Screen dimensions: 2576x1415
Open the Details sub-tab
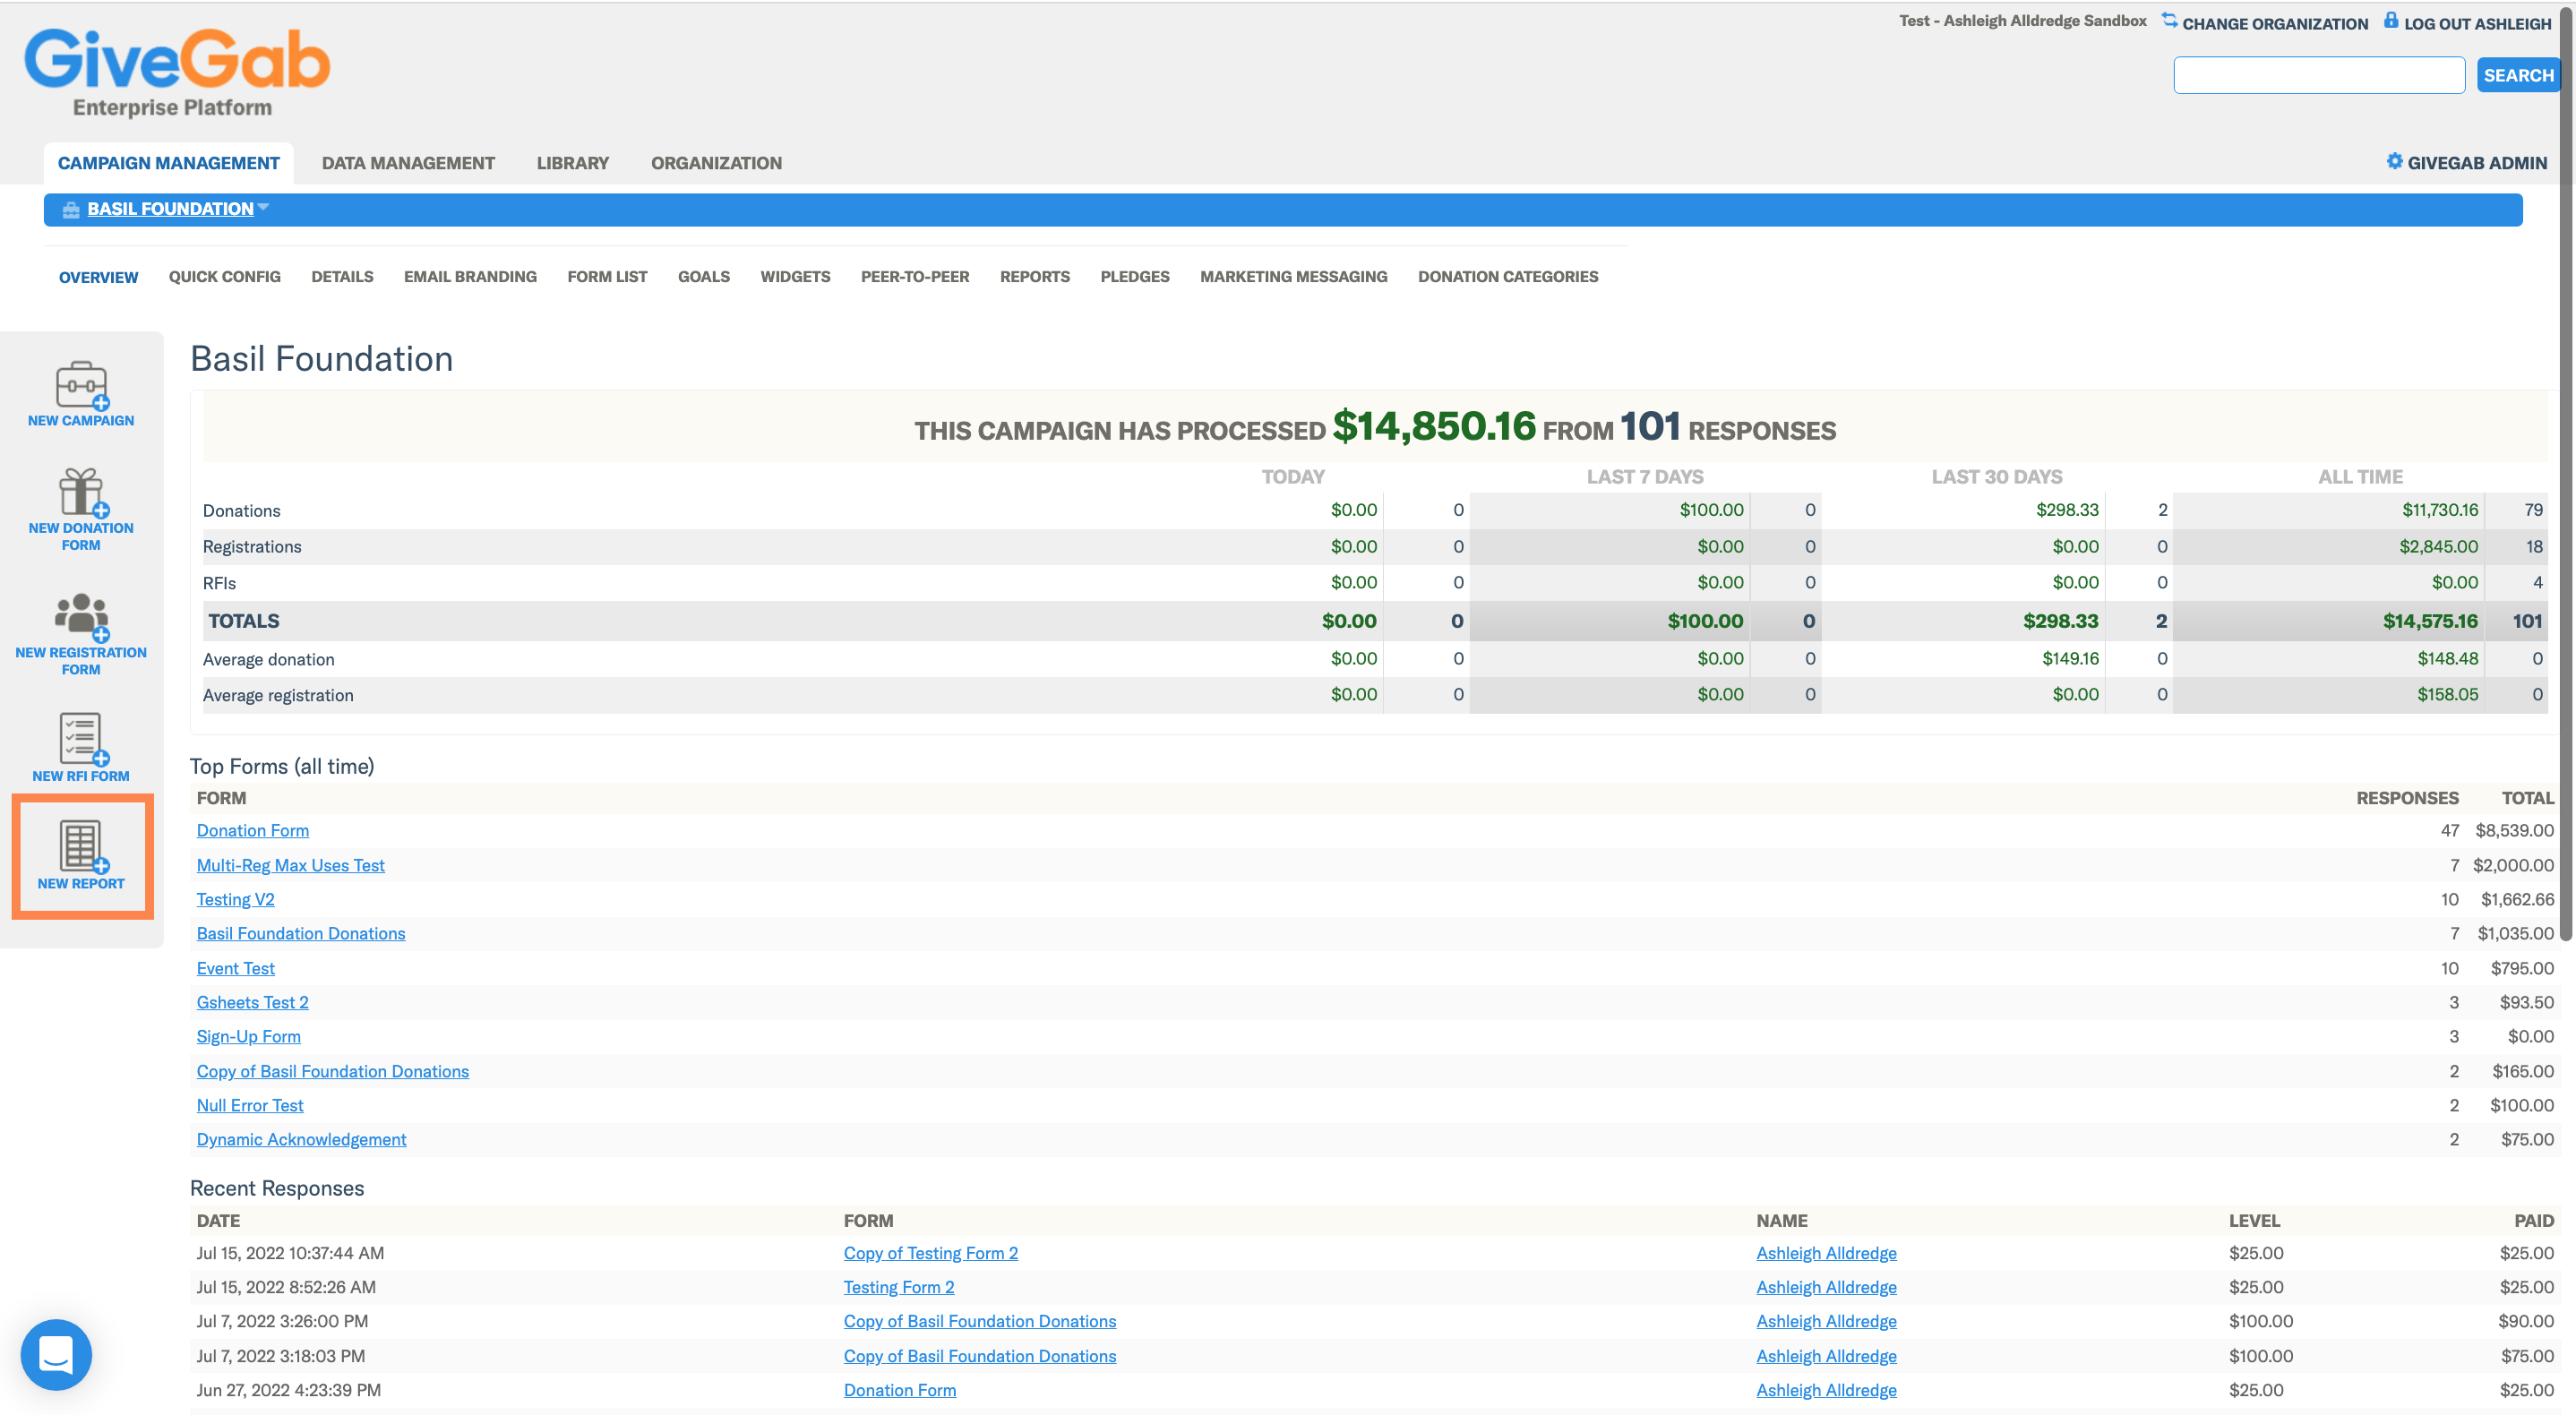click(343, 276)
